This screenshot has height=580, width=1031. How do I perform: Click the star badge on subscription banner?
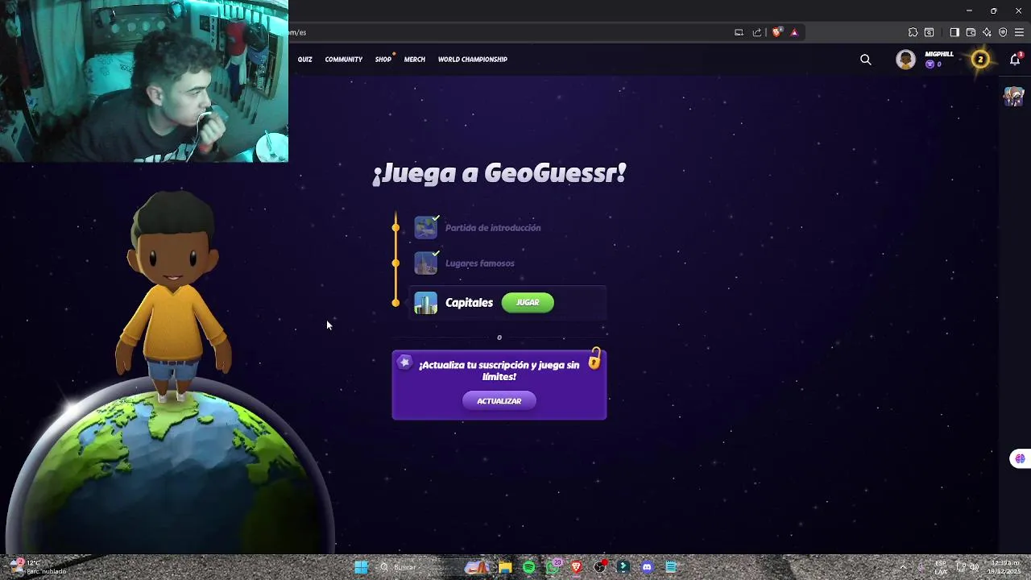pyautogui.click(x=404, y=362)
